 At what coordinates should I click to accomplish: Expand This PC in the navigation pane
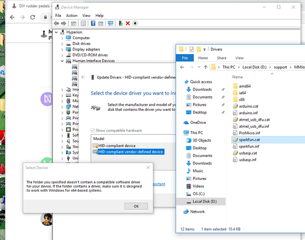[180, 132]
